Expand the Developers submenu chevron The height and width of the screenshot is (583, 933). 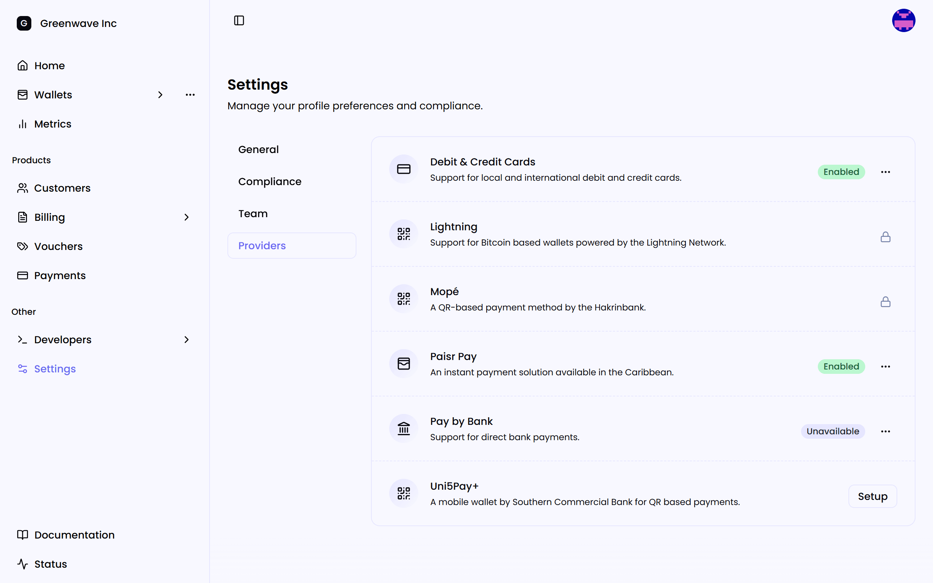(187, 340)
